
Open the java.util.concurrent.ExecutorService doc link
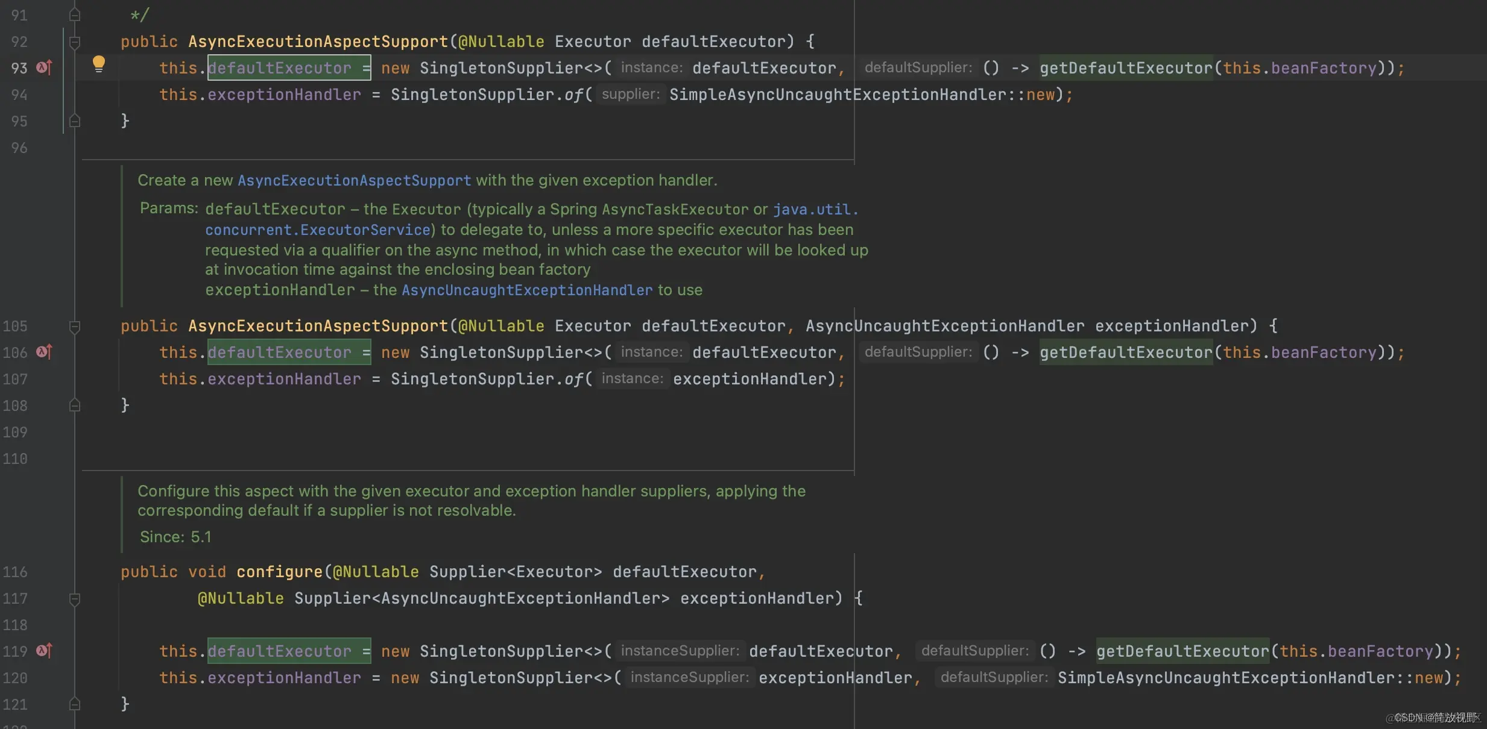317,230
